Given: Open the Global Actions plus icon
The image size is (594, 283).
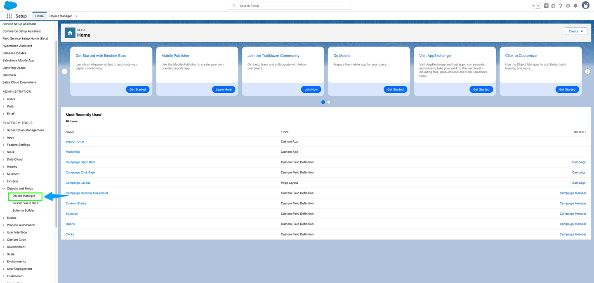Looking at the screenshot, I should point(546,6).
